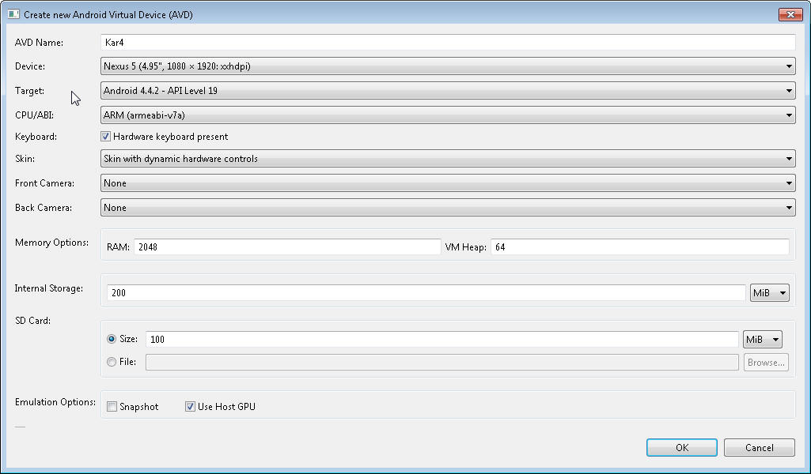811x474 pixels.
Task: Open the SD Card MiB unit dropdown
Action: click(x=763, y=339)
